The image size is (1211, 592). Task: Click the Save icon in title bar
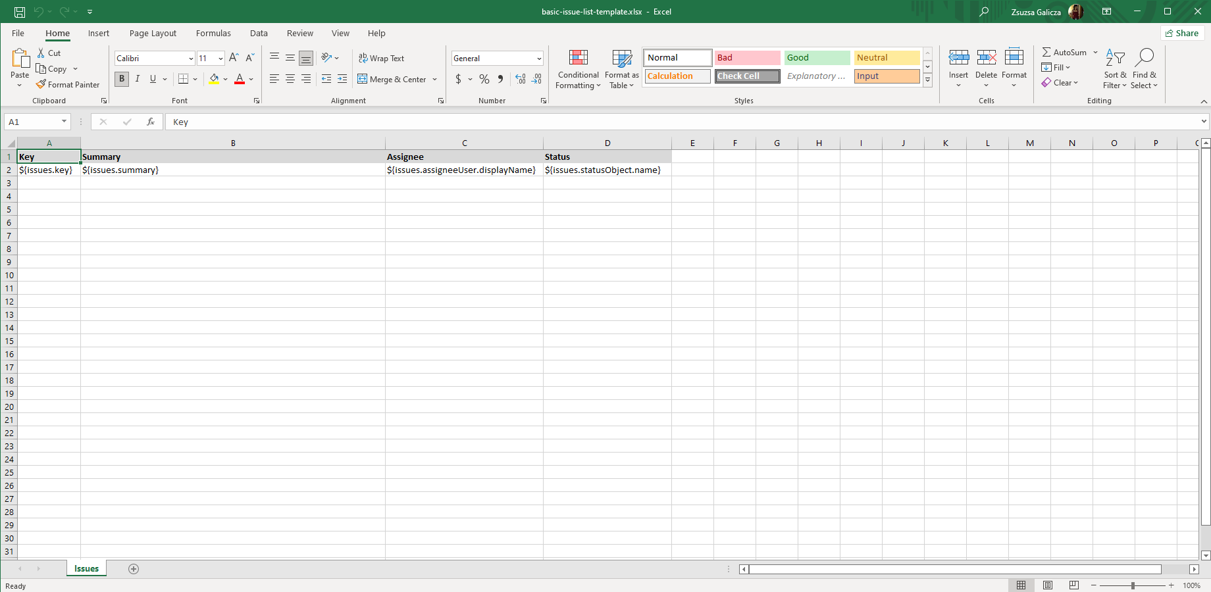point(20,12)
